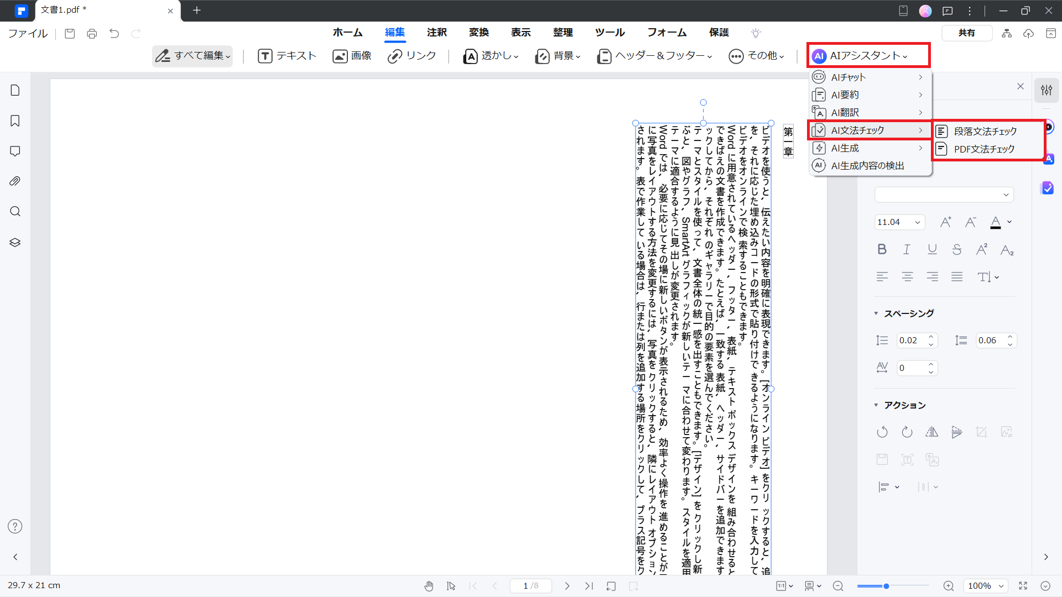Click the print icon
The image size is (1062, 597).
pyautogui.click(x=92, y=34)
